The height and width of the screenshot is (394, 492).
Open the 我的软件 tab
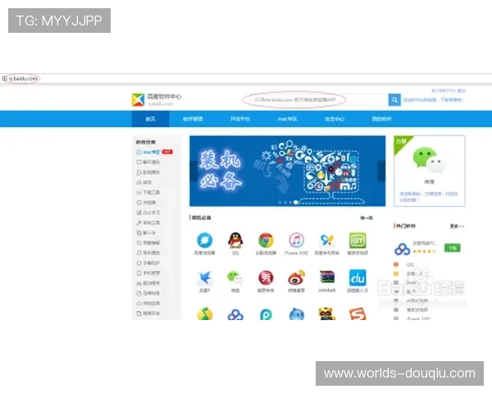(x=381, y=119)
